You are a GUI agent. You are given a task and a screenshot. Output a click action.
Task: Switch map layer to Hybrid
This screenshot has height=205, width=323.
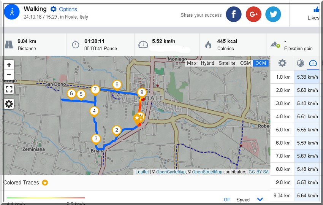[207, 63]
